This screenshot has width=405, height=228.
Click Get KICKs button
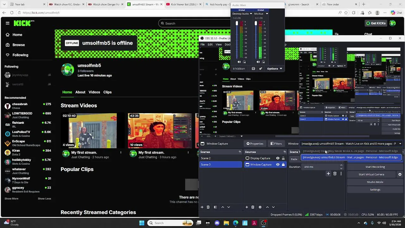coord(376,23)
